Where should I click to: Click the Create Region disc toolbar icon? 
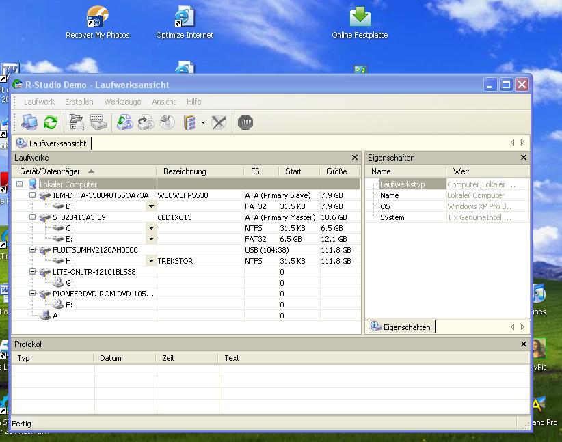[168, 122]
